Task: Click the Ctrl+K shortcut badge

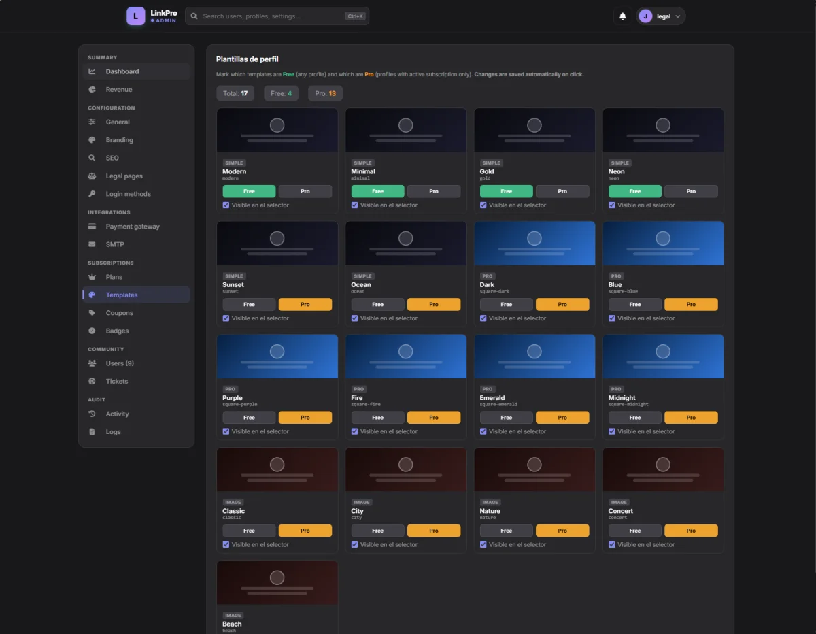Action: [355, 16]
